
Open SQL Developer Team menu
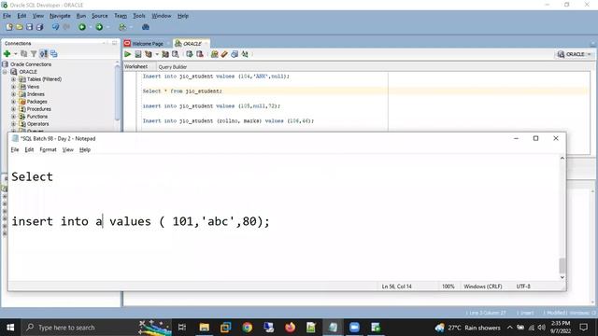121,16
